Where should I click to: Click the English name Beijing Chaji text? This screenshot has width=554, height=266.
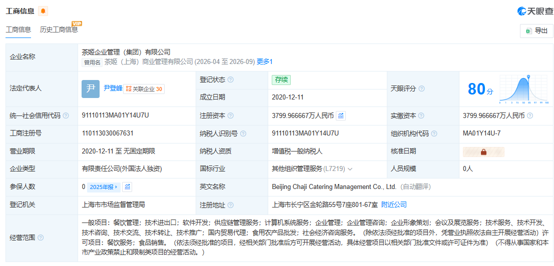pos(334,186)
